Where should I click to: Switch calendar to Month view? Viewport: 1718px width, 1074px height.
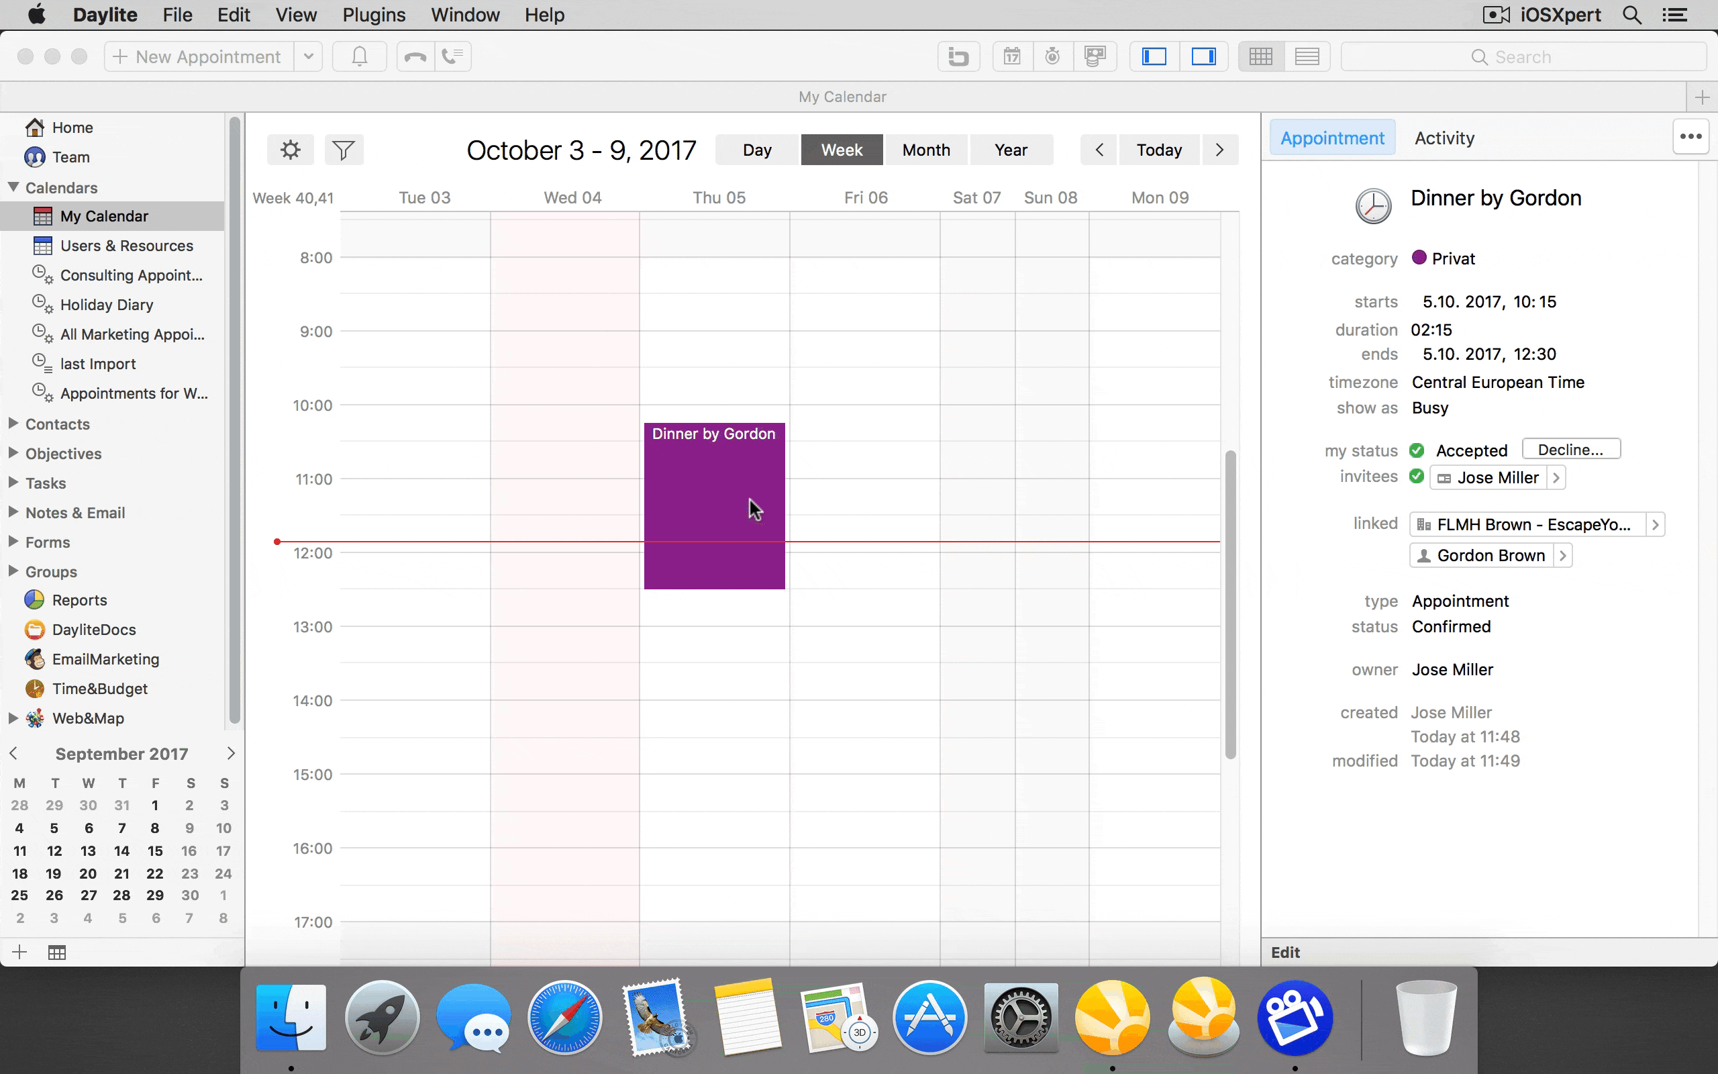[926, 150]
